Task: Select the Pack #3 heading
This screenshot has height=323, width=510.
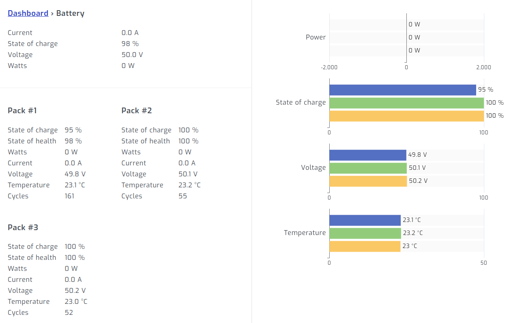Action: coord(23,227)
